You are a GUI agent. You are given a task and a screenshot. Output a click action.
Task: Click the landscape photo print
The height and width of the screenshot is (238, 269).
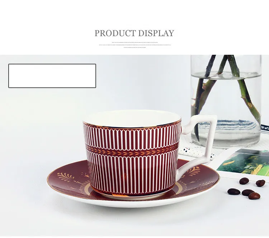click(244, 162)
